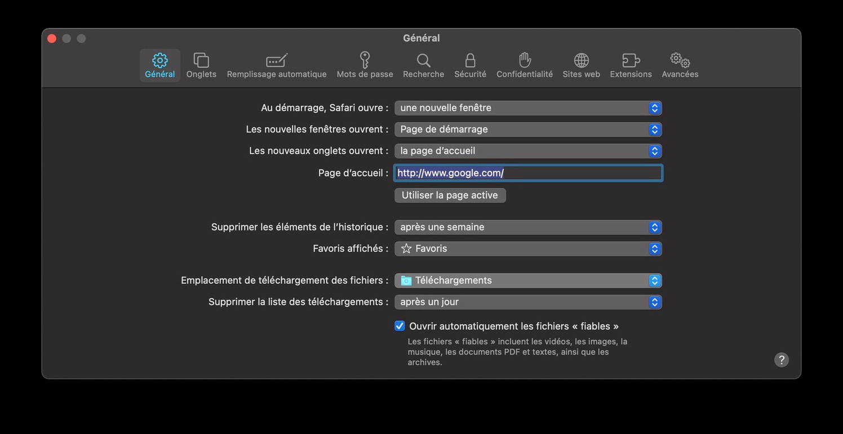Screen dimensions: 843x434
Task: Open the Avancées gears pane
Action: 680,65
